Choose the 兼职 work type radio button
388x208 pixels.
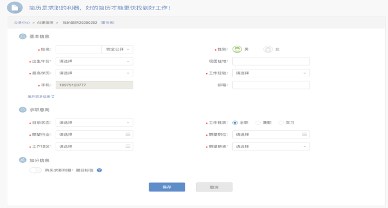(x=258, y=123)
